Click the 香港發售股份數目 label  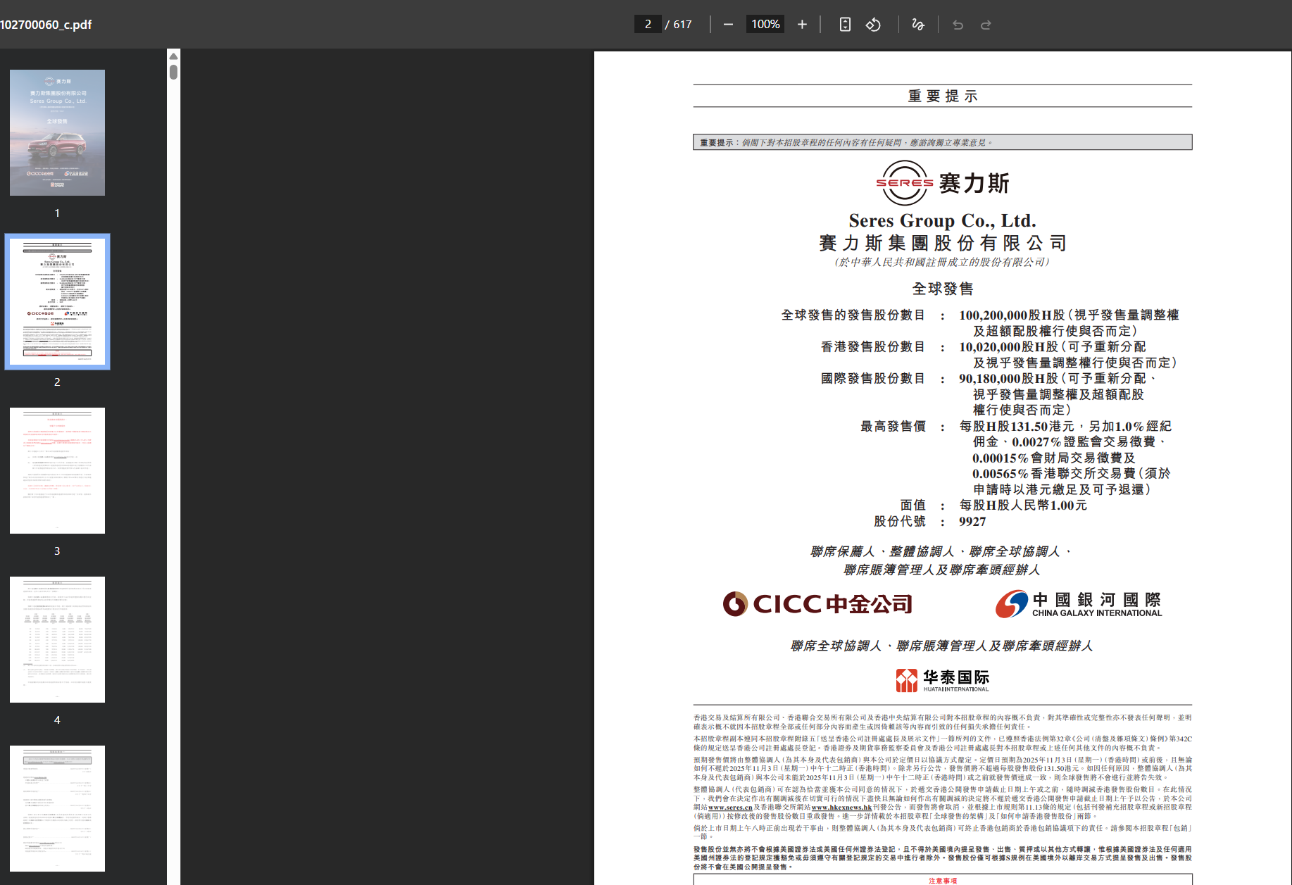[873, 347]
